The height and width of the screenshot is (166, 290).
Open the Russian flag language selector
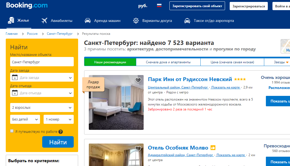pos(159,6)
